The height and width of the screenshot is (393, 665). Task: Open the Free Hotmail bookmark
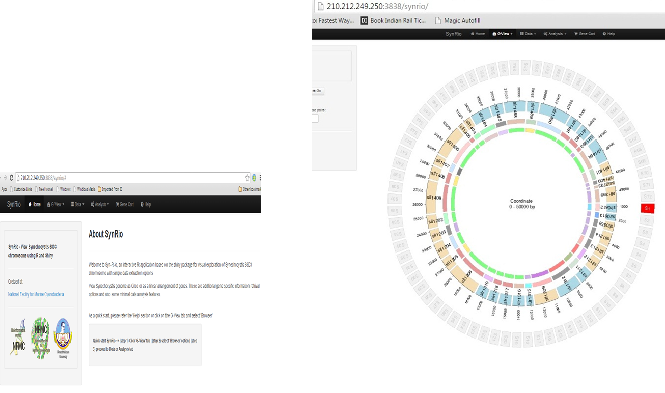[x=44, y=189]
